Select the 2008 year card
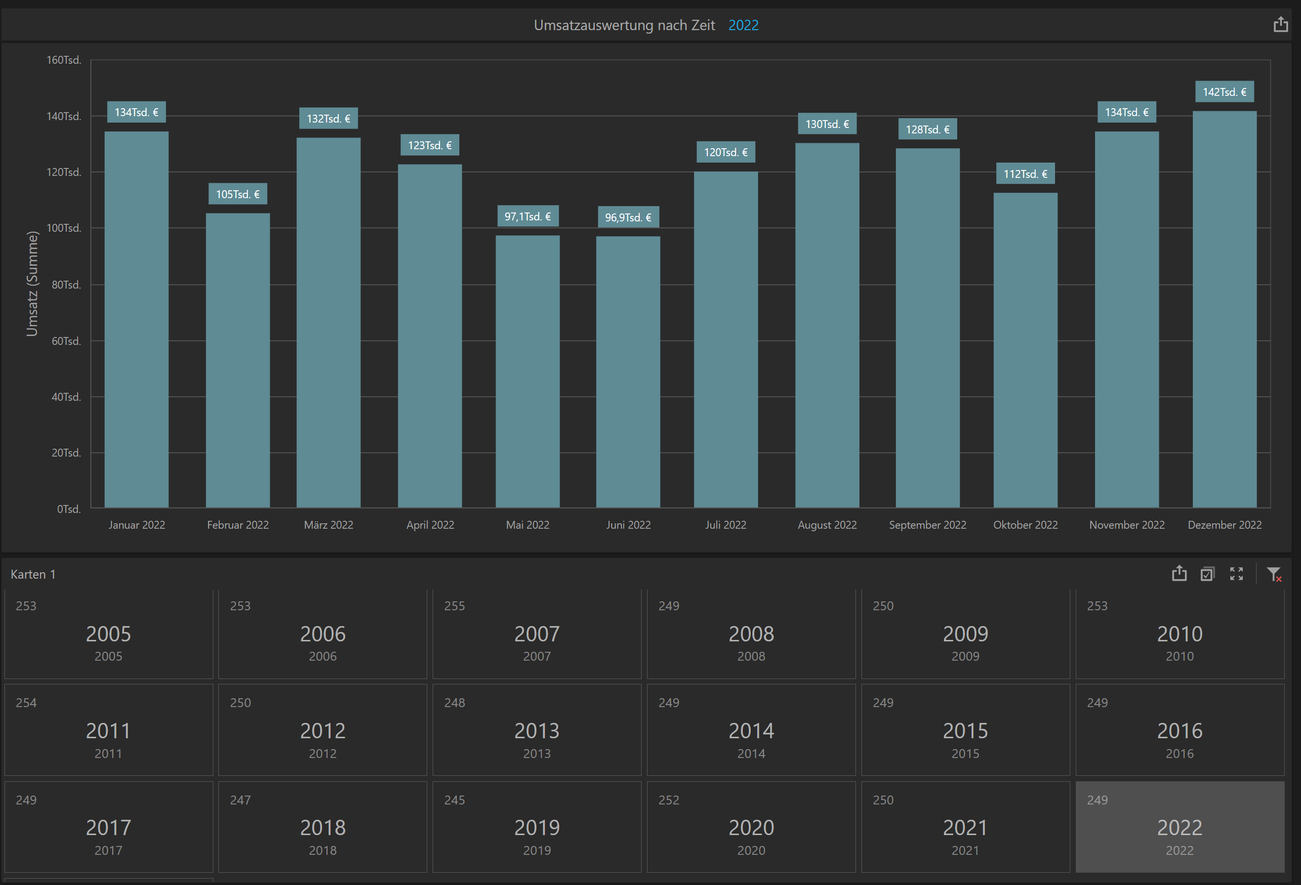1301x885 pixels. pos(751,633)
